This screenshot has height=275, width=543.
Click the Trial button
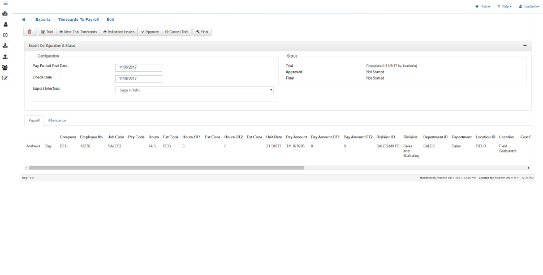click(x=47, y=32)
